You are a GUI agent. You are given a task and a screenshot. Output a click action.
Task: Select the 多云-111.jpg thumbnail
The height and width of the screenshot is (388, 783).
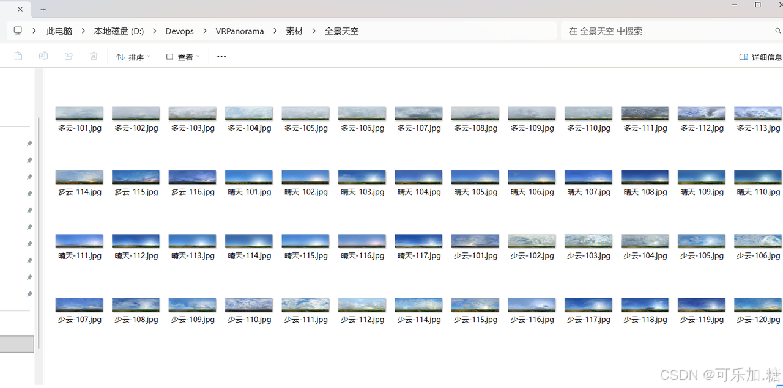click(645, 114)
